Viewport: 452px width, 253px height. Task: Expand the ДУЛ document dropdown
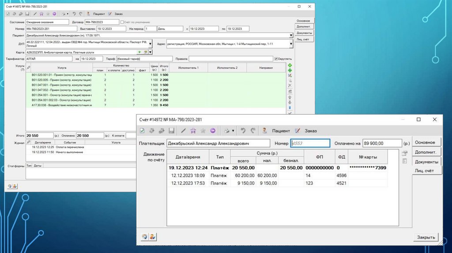click(x=151, y=44)
